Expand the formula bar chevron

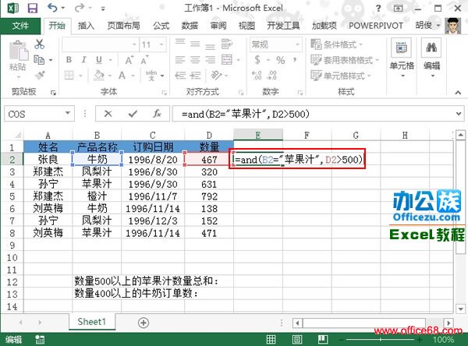pyautogui.click(x=458, y=114)
